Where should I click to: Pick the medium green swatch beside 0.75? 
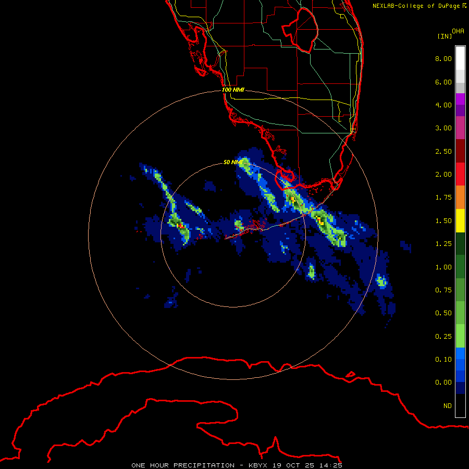point(460,290)
